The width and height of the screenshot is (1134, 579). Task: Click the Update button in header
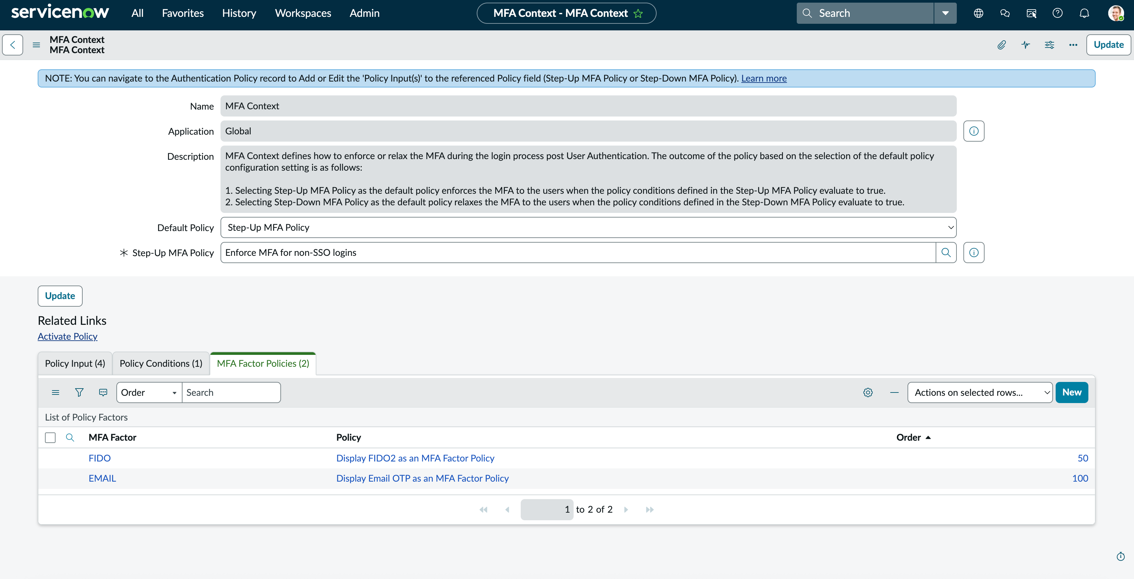point(1109,45)
